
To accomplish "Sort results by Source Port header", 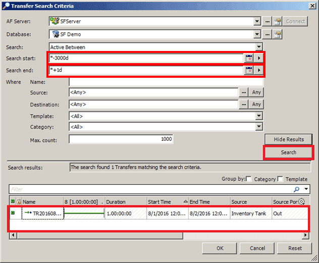I will pos(285,202).
